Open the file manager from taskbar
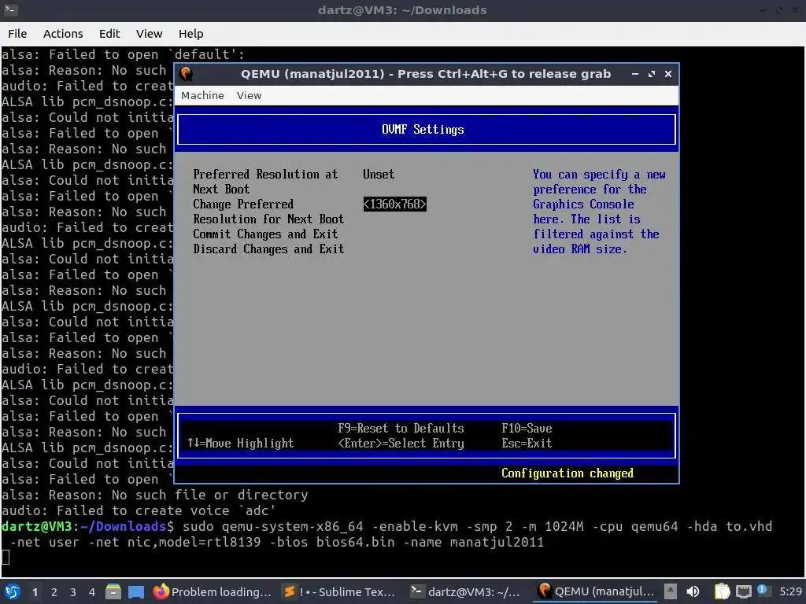This screenshot has width=806, height=604. click(113, 591)
